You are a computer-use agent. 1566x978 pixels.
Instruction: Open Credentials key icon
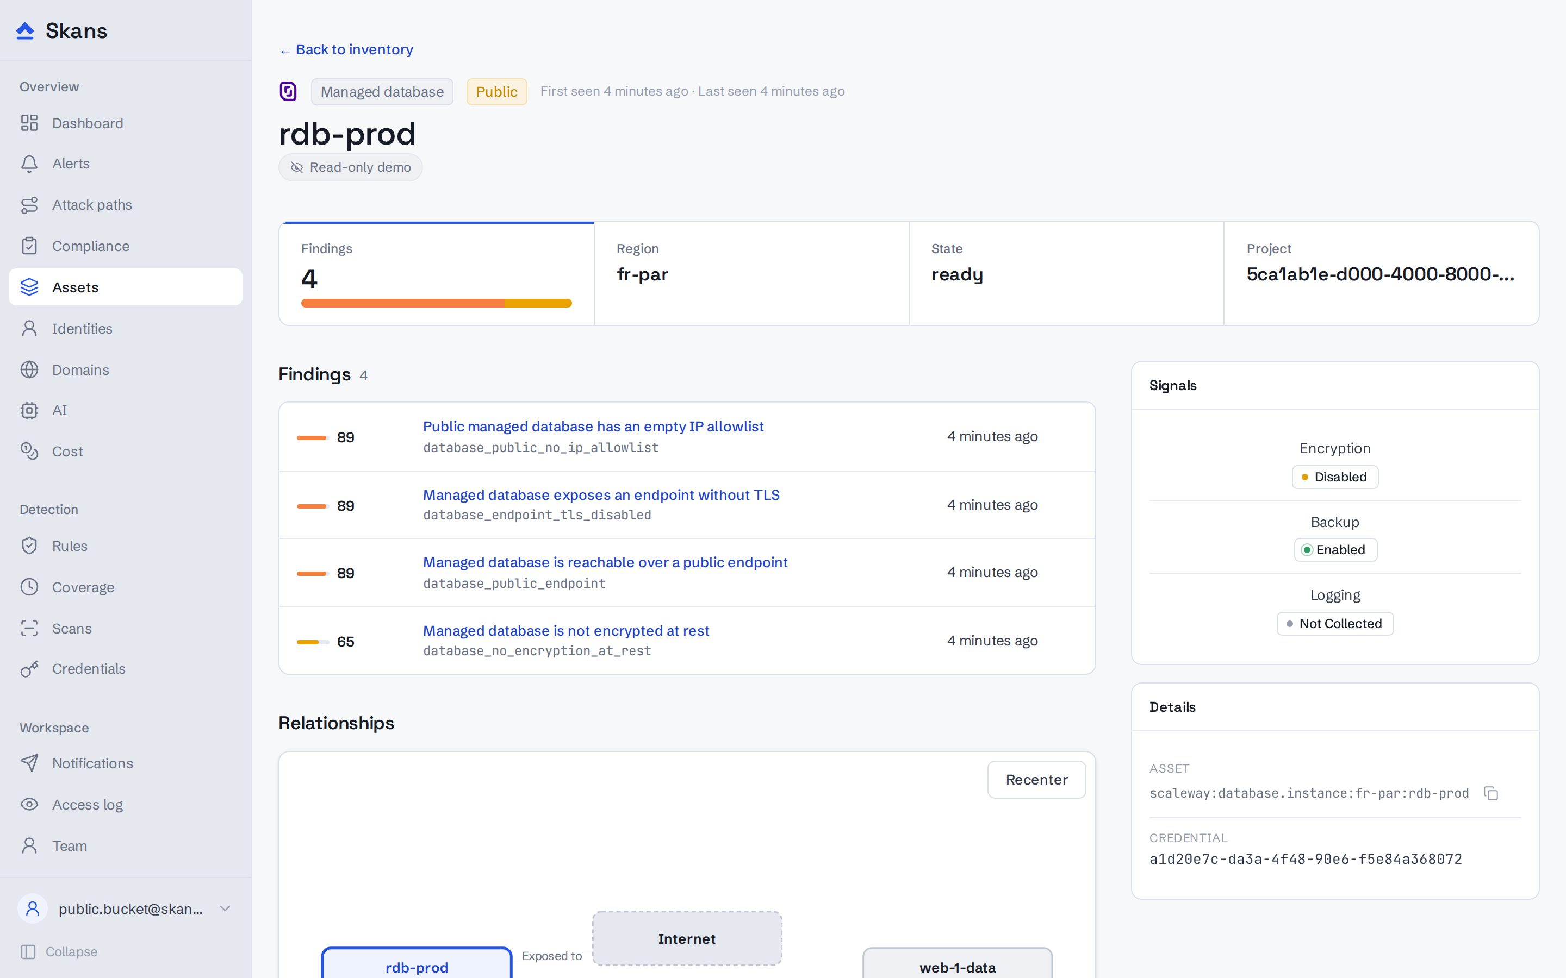(29, 669)
